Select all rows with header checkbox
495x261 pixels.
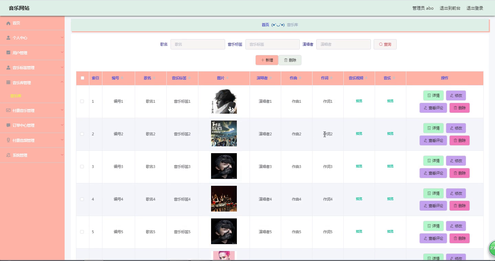point(82,78)
